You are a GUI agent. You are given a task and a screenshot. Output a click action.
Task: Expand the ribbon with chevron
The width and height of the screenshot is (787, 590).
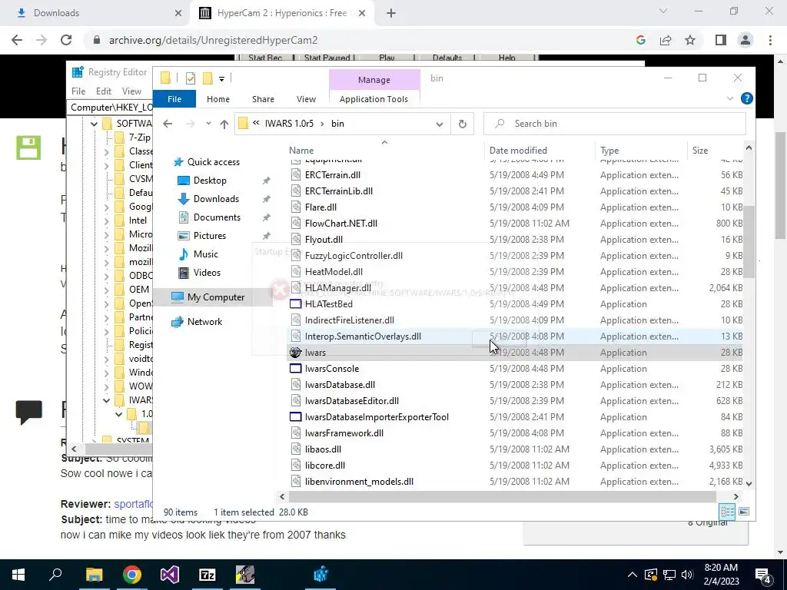(730, 99)
